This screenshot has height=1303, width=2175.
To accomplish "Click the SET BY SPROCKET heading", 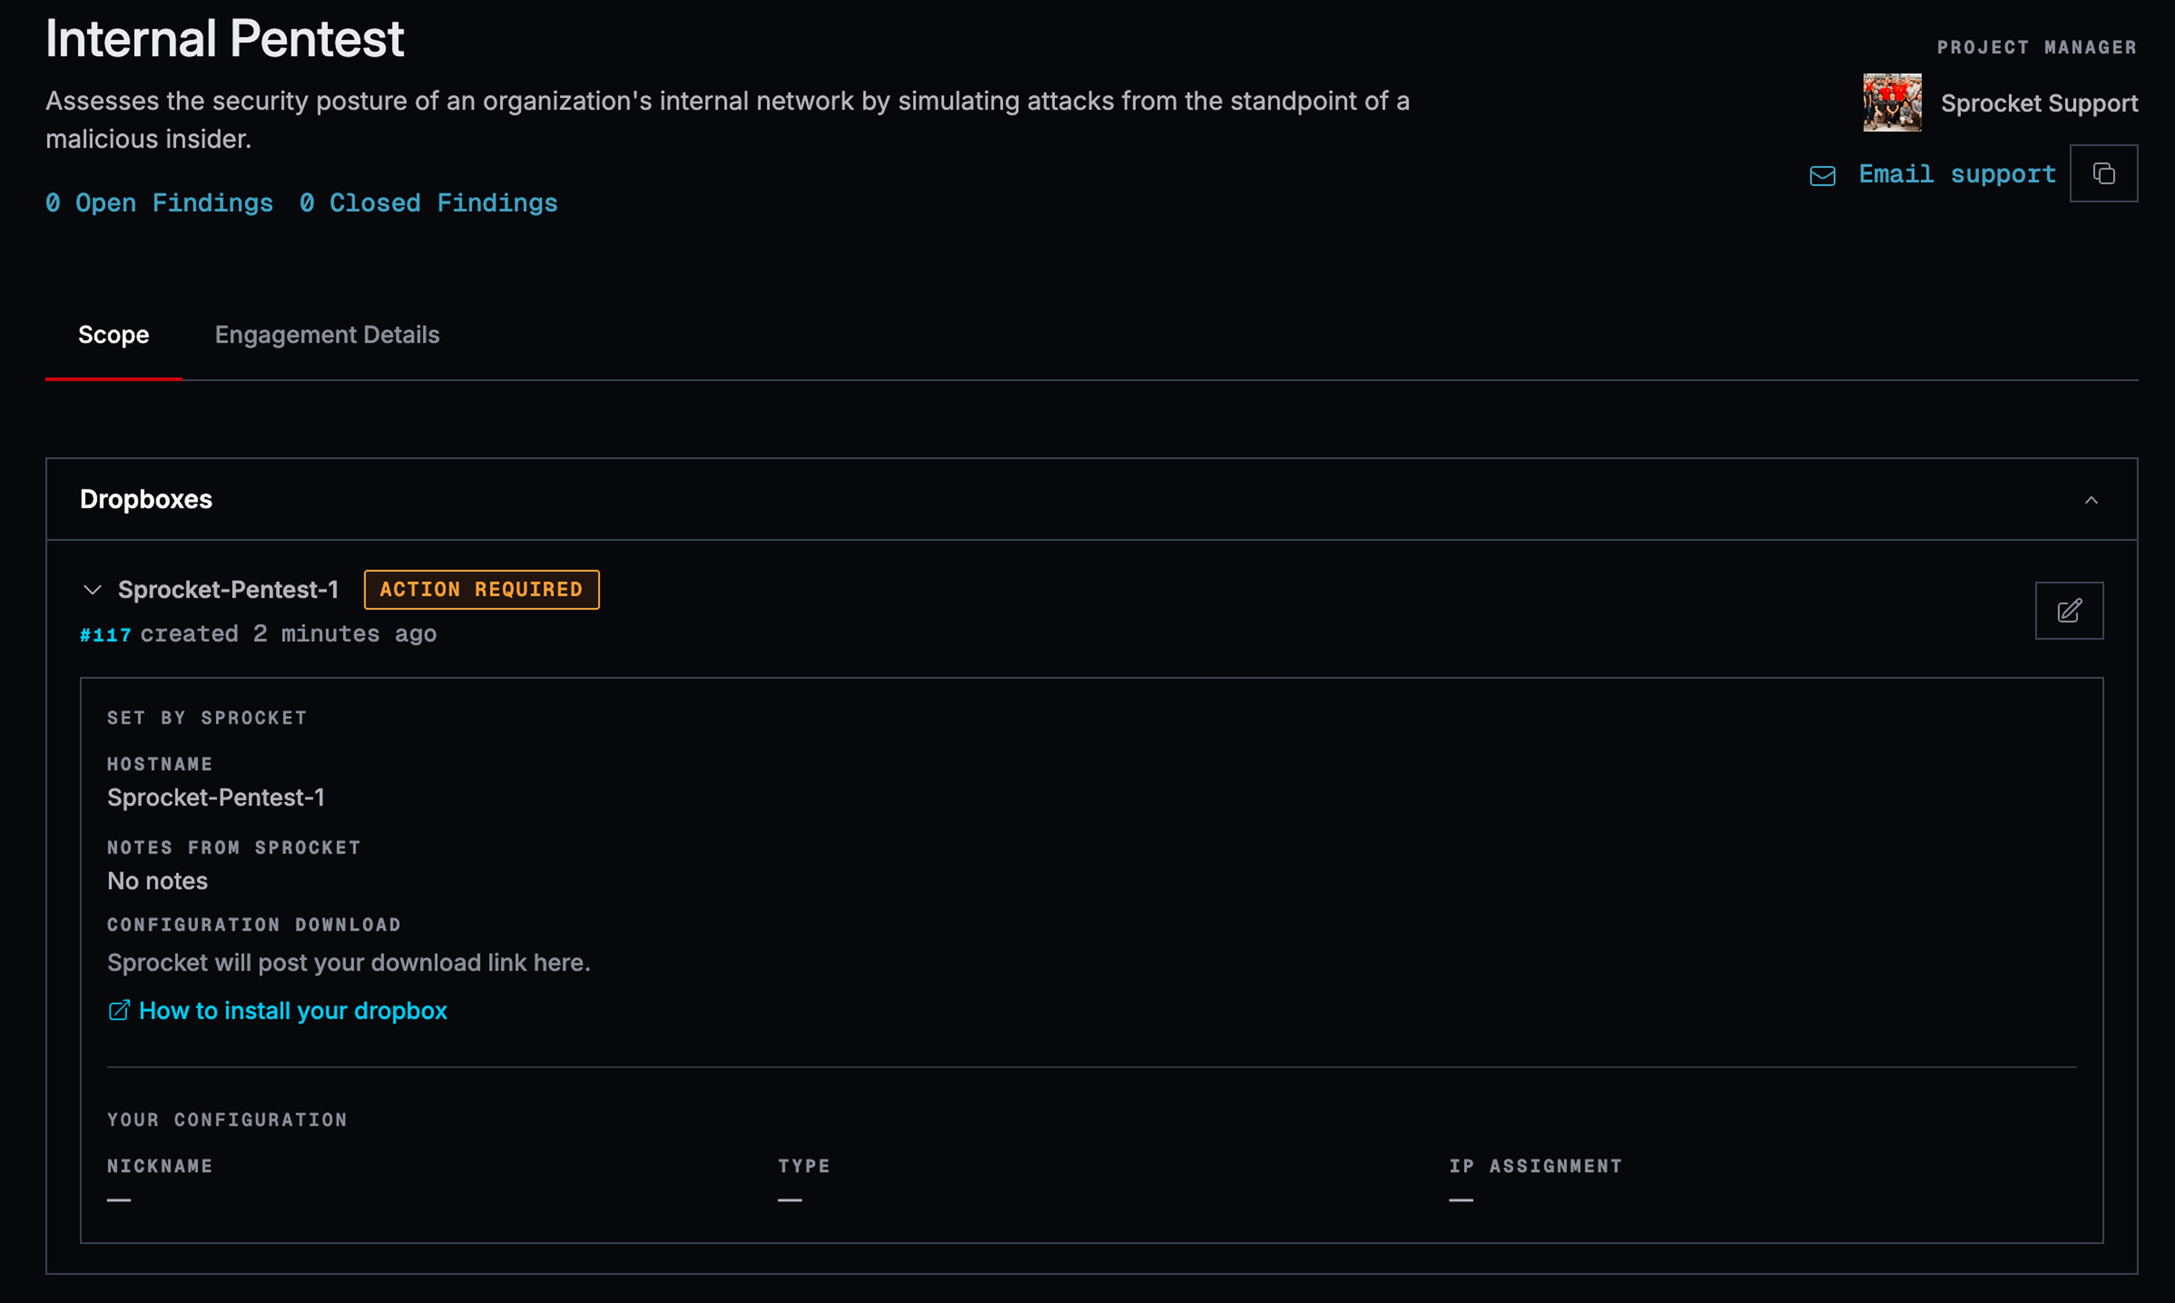I will (207, 717).
